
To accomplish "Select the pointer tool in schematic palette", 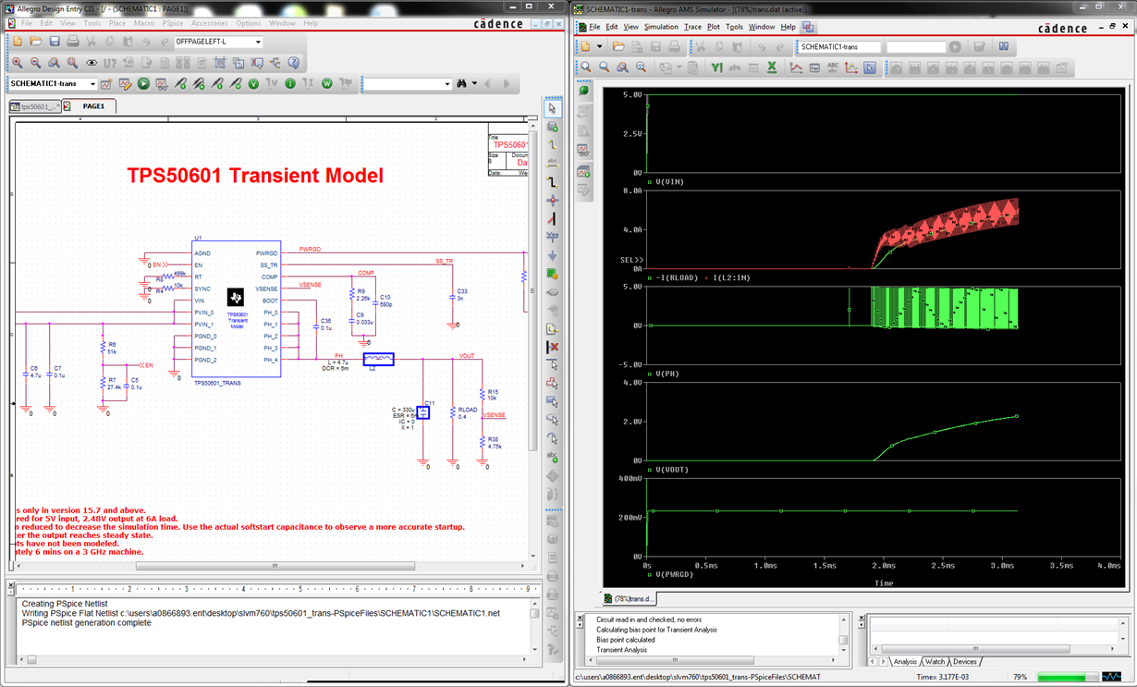I will [553, 108].
